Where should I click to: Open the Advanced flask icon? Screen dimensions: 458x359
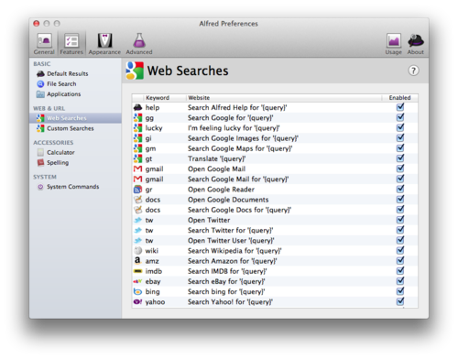139,44
